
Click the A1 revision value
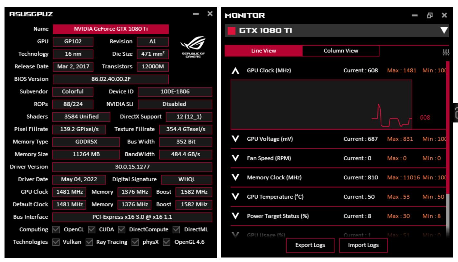153,41
